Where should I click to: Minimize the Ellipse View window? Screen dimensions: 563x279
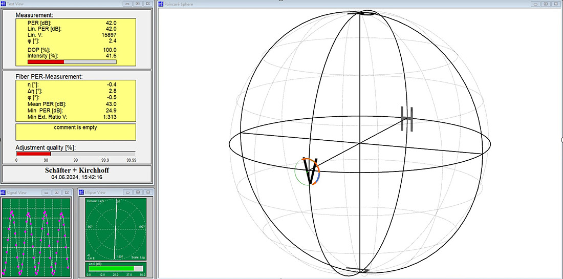pos(128,192)
